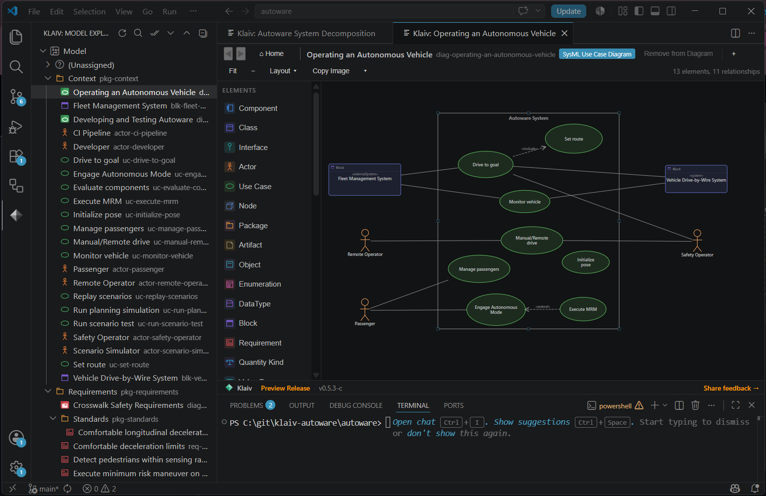766x496 pixels.
Task: Select the Requirement element from the palette
Action: (253, 343)
